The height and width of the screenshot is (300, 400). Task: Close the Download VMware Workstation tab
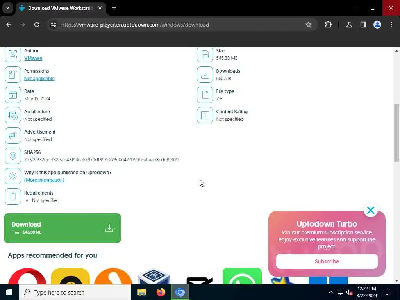(x=100, y=8)
